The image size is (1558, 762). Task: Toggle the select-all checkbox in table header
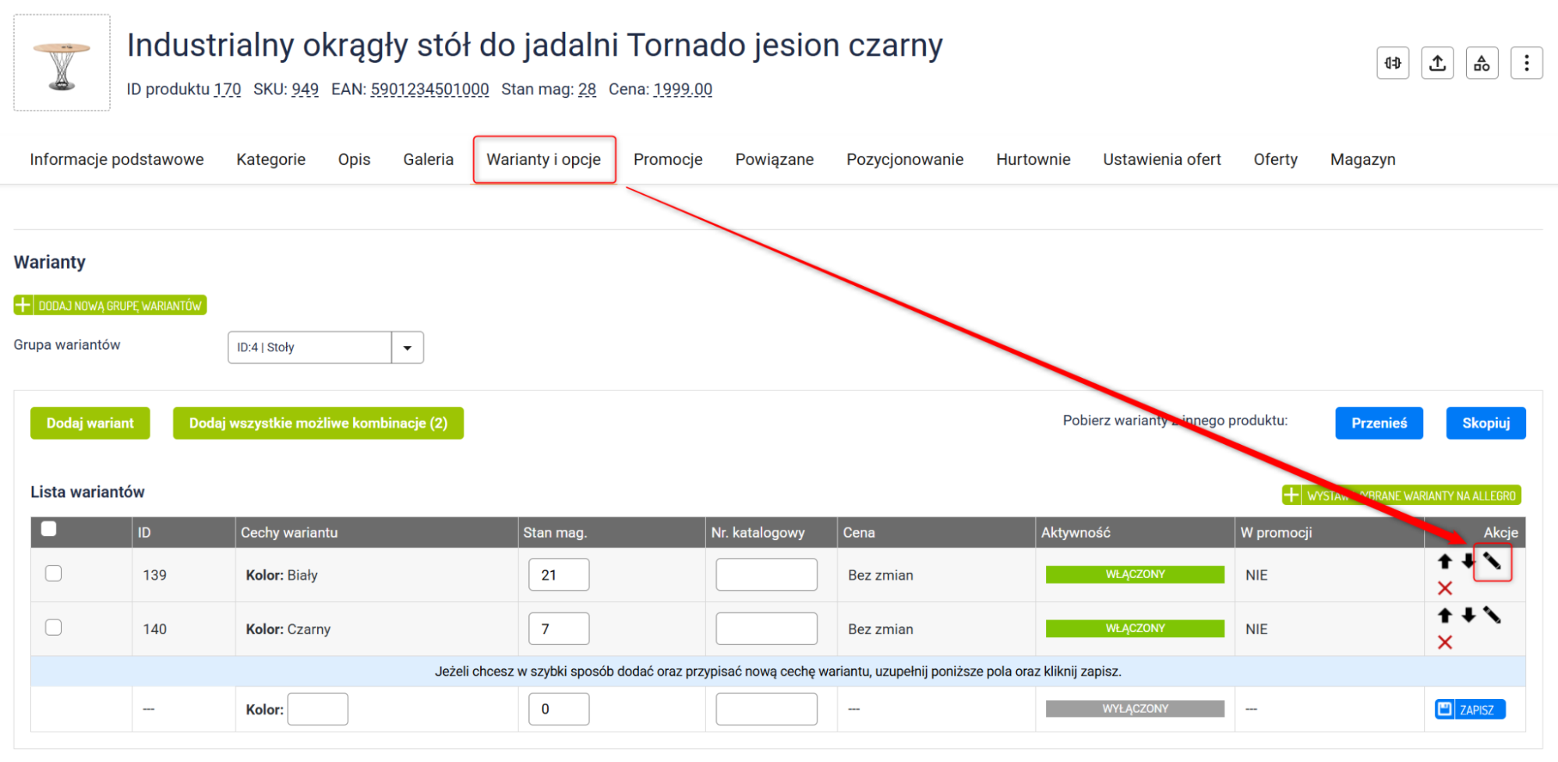tap(49, 530)
